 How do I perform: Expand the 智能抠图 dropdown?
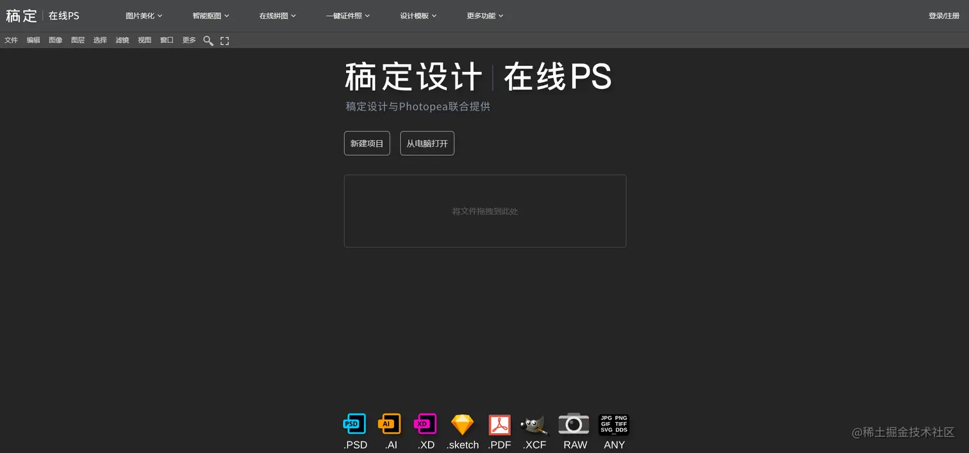click(211, 15)
